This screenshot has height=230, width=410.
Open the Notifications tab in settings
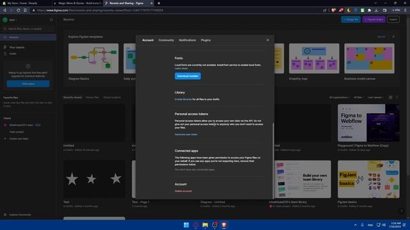click(x=187, y=40)
